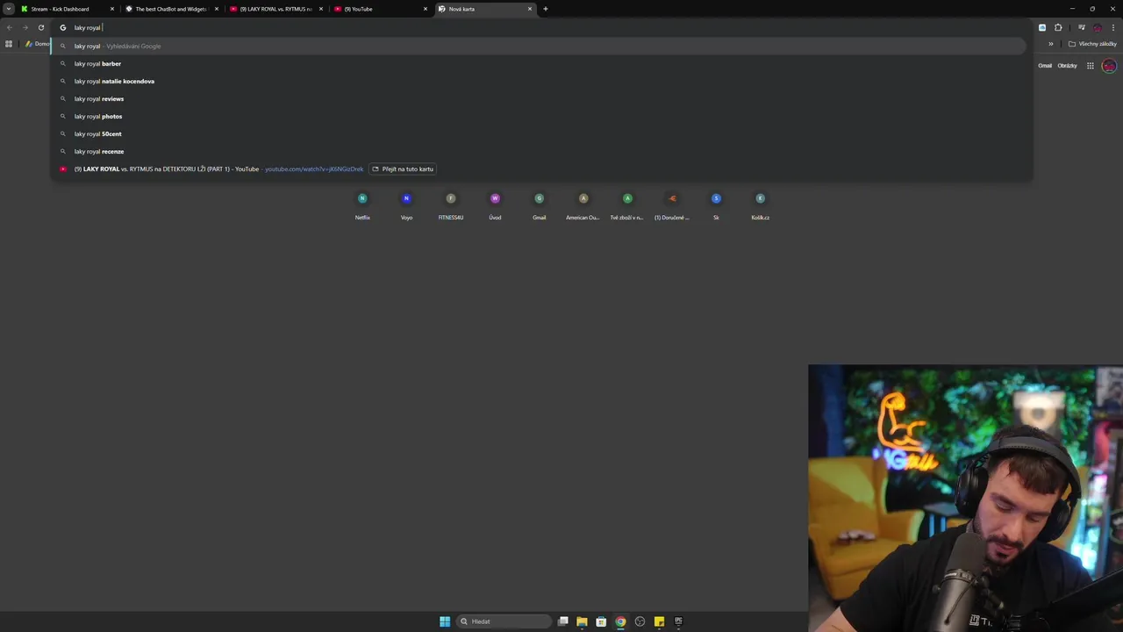Go back with the browser back arrow

(10, 27)
